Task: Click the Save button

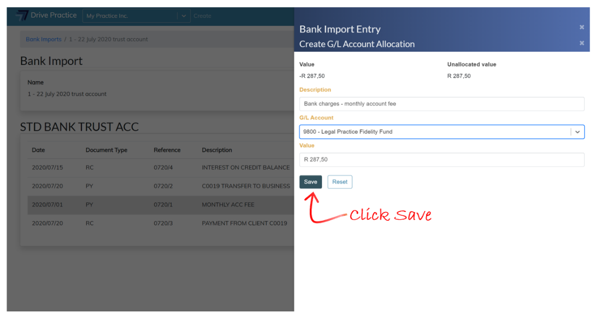Action: [310, 182]
